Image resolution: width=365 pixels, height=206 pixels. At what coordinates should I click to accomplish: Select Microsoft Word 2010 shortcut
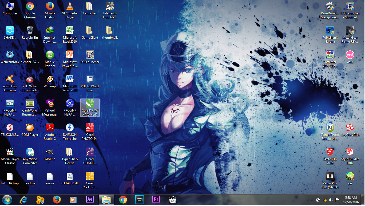(x=70, y=83)
